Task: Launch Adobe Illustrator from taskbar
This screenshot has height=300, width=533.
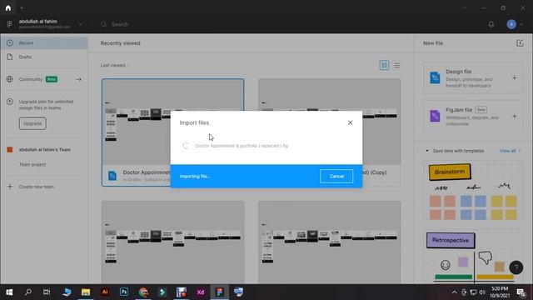Action: click(x=105, y=292)
